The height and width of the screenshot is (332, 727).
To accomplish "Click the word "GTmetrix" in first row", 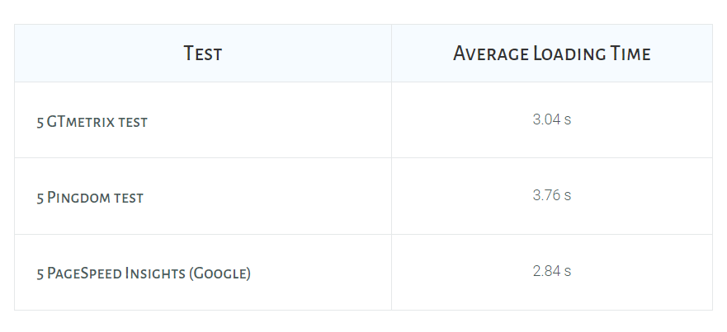I will (81, 122).
